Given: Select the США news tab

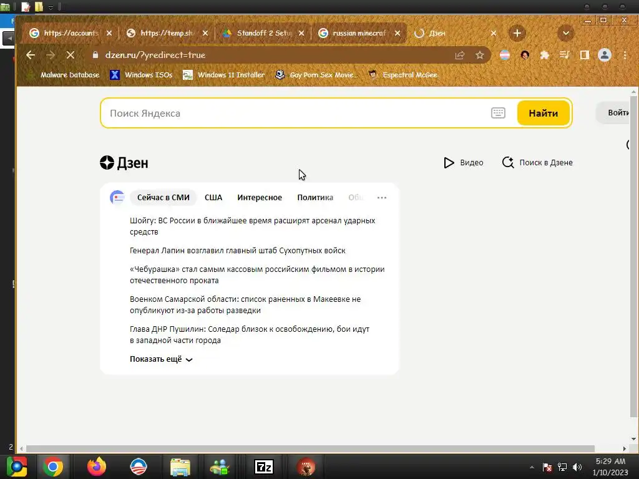Looking at the screenshot, I should [213, 198].
